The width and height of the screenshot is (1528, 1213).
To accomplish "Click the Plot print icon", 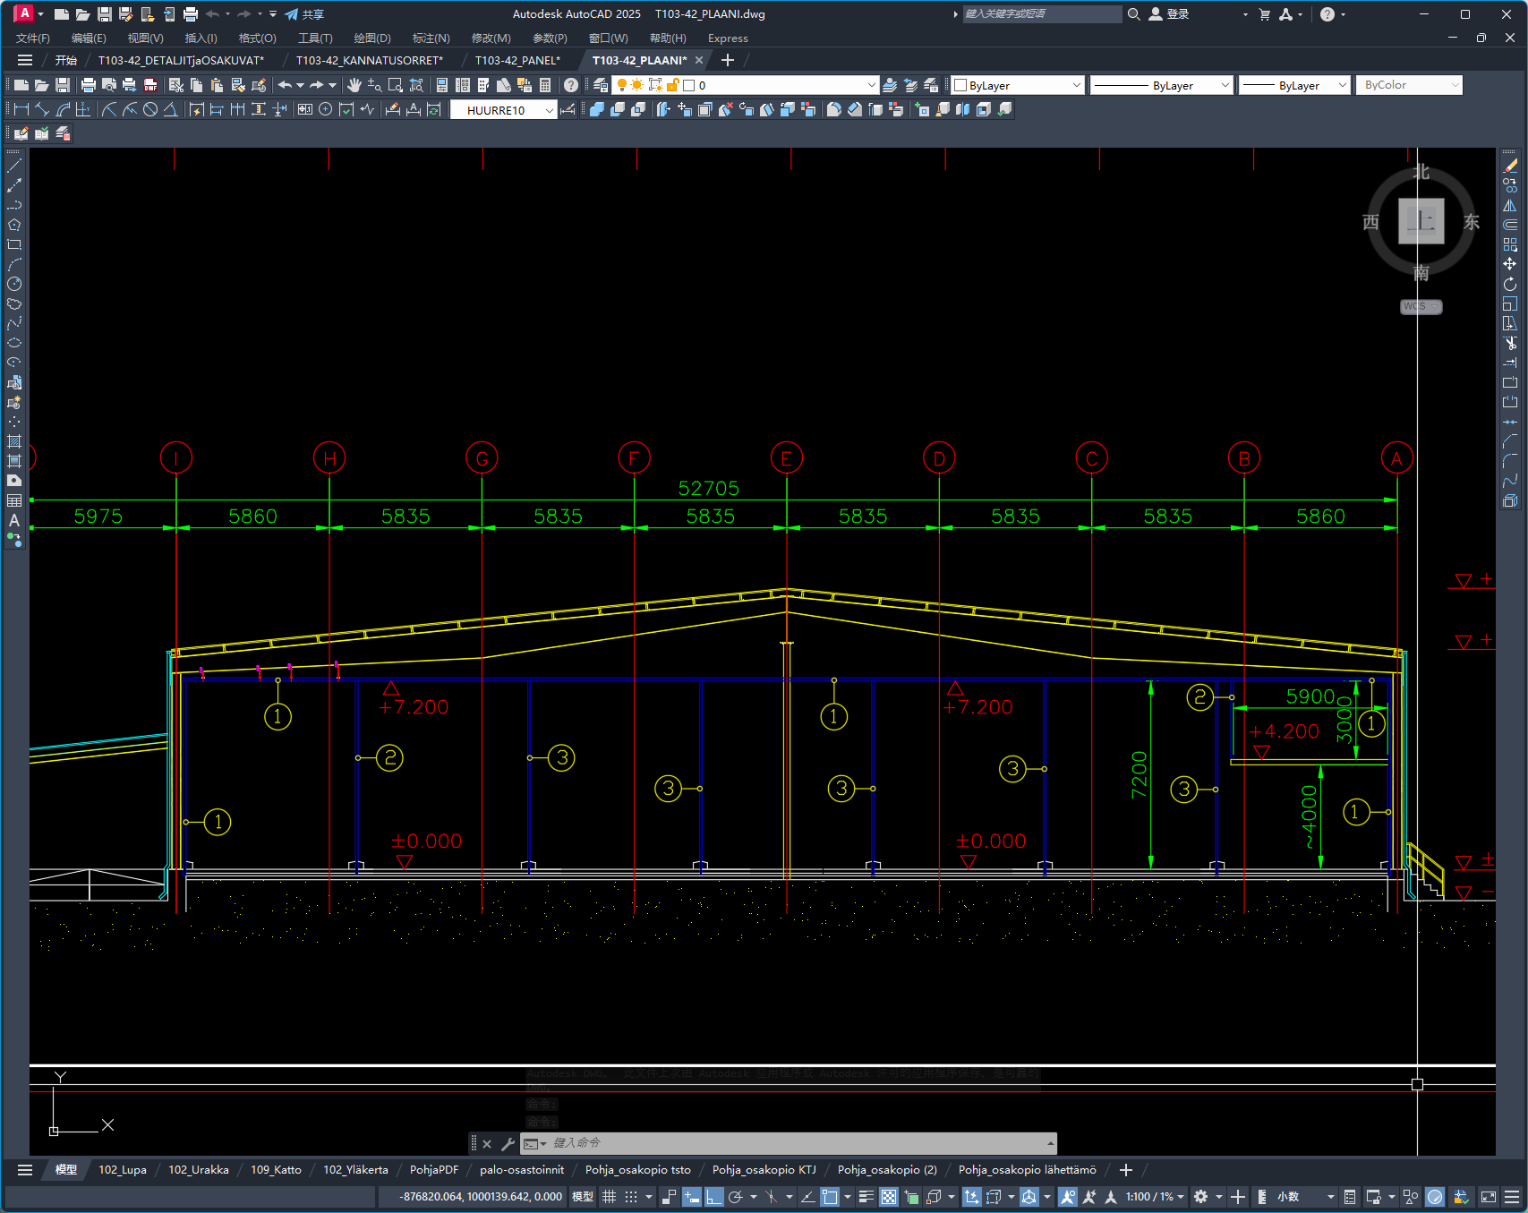I will 89,85.
